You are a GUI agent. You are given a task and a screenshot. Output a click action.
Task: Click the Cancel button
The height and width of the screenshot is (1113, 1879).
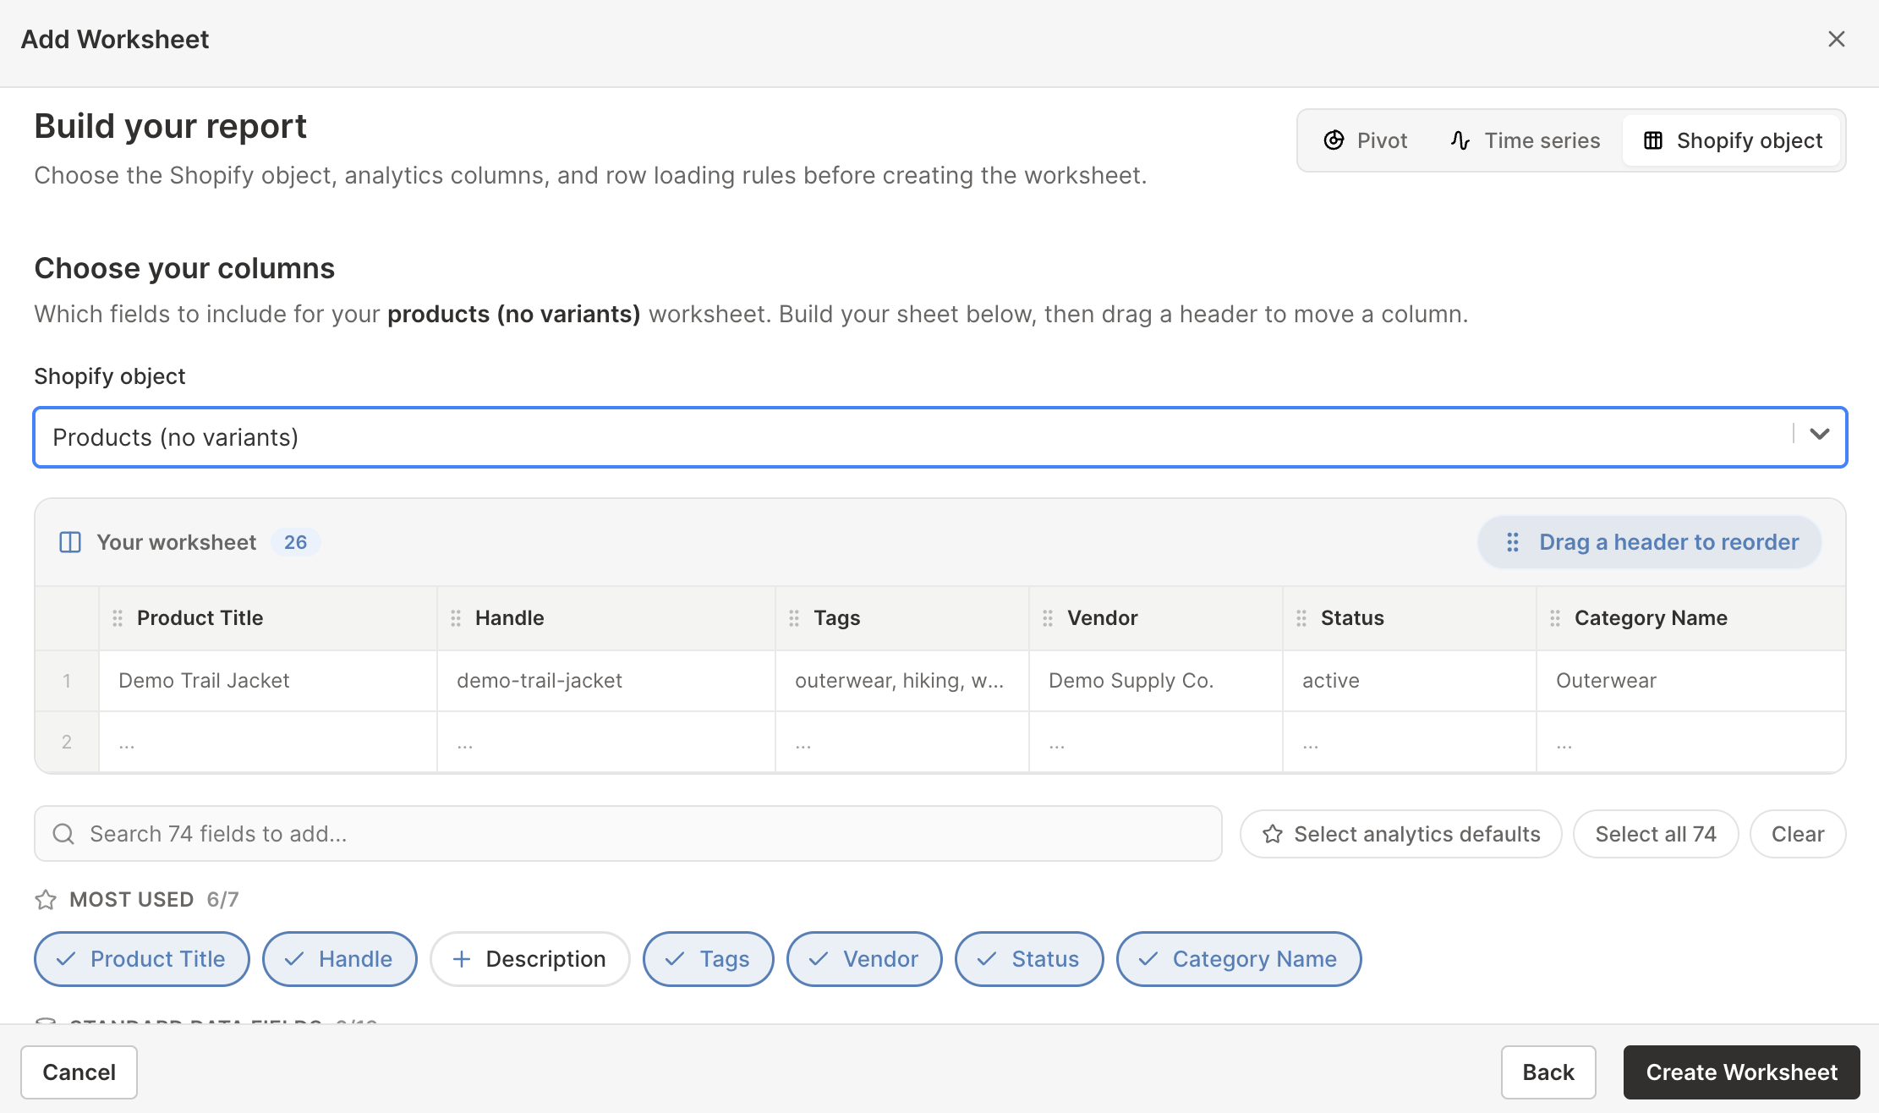(79, 1072)
